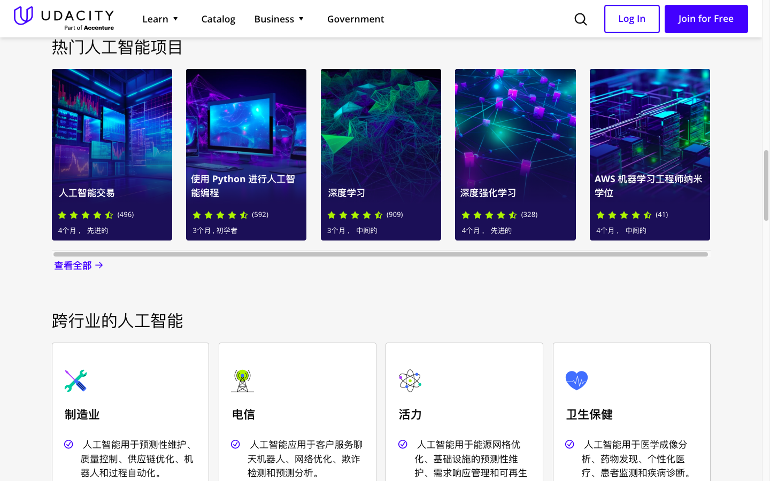Click the telecom radio tower icon

[x=242, y=381]
